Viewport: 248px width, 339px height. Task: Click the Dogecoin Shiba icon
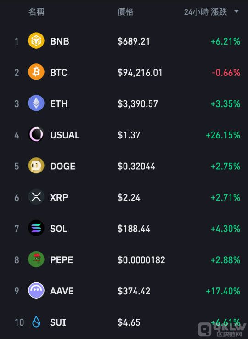pos(36,166)
